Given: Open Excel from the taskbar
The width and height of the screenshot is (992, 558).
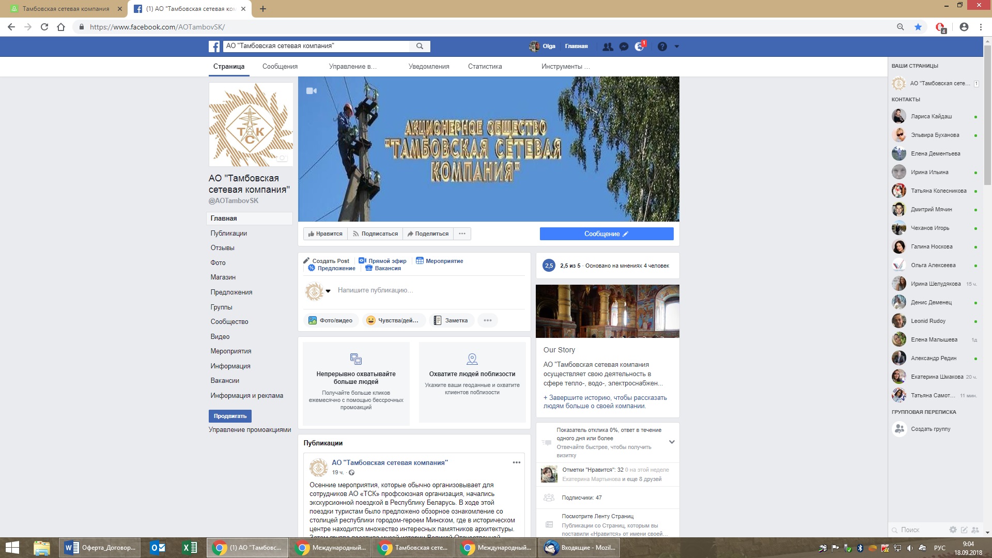Looking at the screenshot, I should [x=190, y=548].
